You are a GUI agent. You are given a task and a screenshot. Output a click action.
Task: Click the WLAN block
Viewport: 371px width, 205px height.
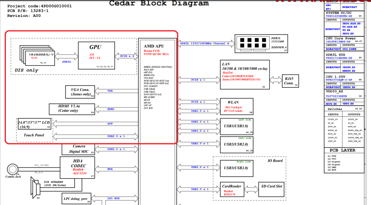point(237,107)
